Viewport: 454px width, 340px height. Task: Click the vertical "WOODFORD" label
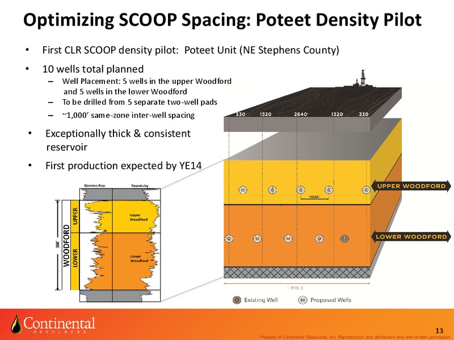pos(66,245)
